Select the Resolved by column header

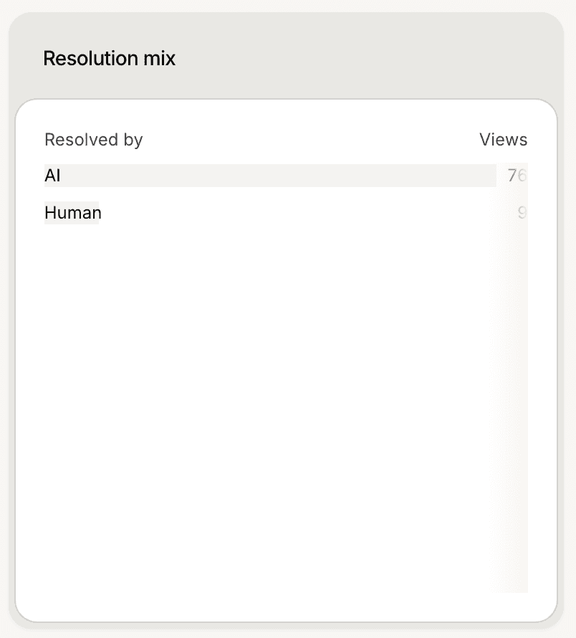tap(94, 140)
